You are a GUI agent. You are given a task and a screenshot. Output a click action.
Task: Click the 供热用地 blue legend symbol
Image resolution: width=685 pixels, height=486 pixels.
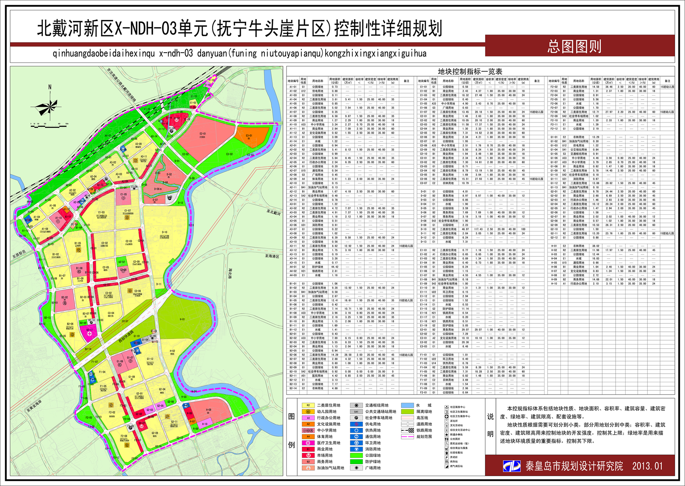(356, 430)
